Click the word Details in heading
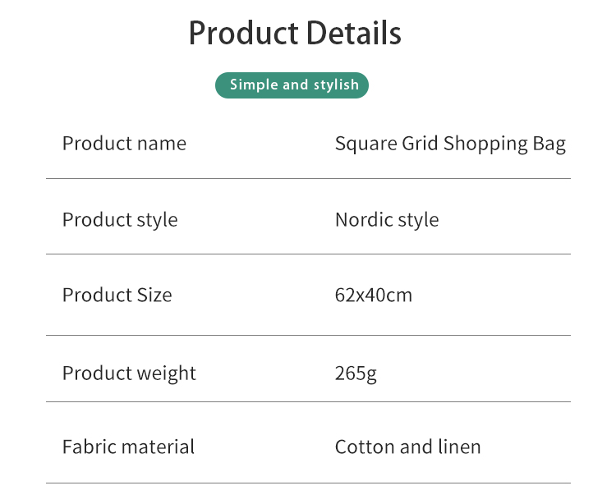616x504 pixels. click(353, 33)
